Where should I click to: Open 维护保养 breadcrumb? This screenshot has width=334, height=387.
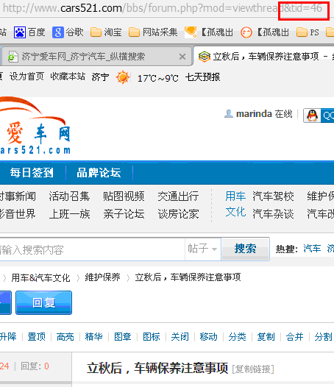pyautogui.click(x=102, y=277)
